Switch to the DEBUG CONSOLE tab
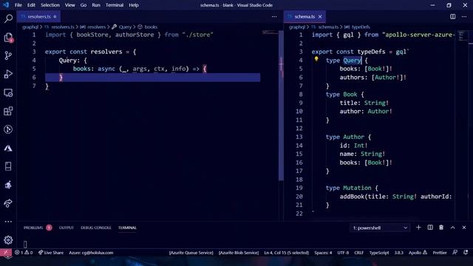This screenshot has width=473, height=266. coord(95,228)
